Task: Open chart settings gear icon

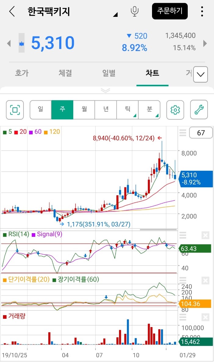Action: click(175, 110)
